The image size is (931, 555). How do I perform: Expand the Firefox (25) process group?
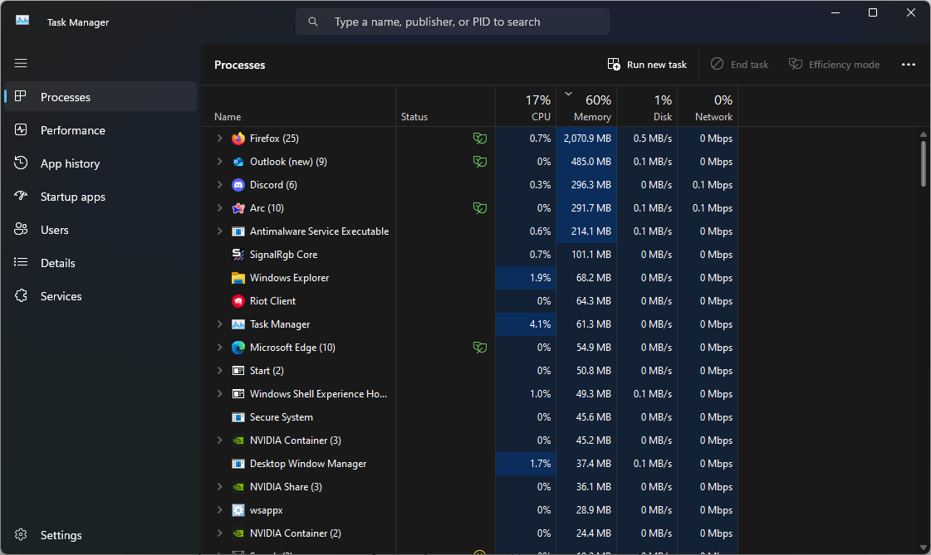point(220,139)
